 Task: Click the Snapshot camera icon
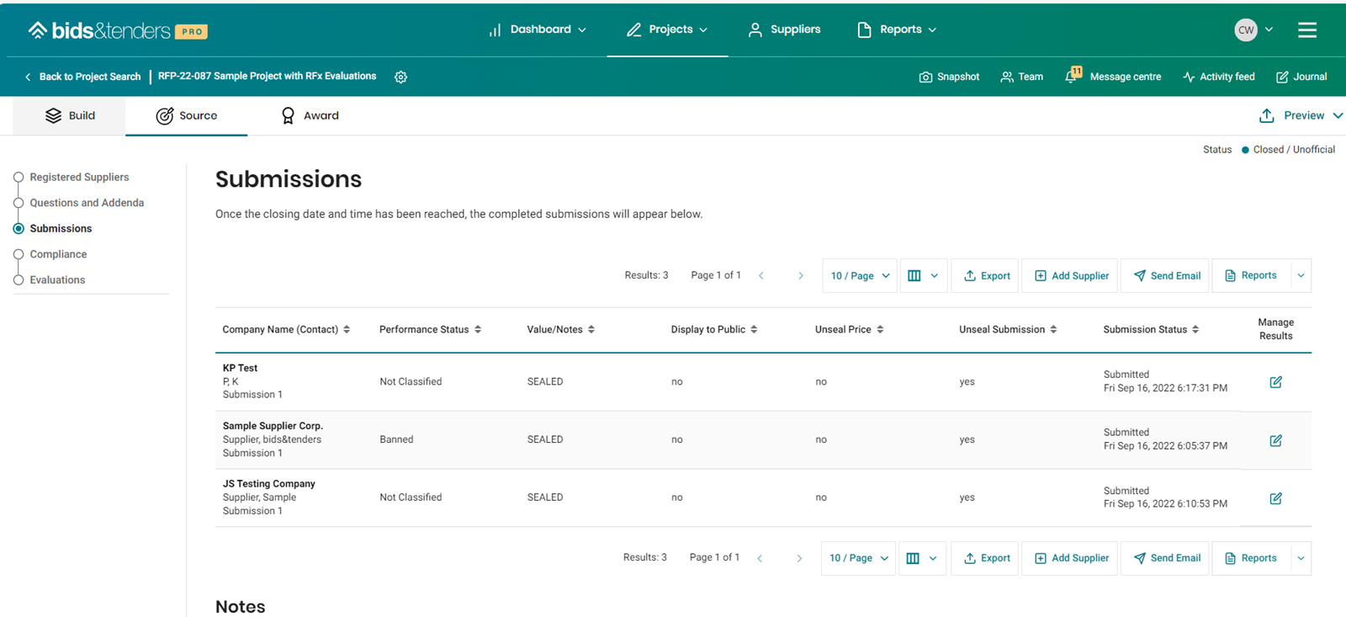click(925, 77)
